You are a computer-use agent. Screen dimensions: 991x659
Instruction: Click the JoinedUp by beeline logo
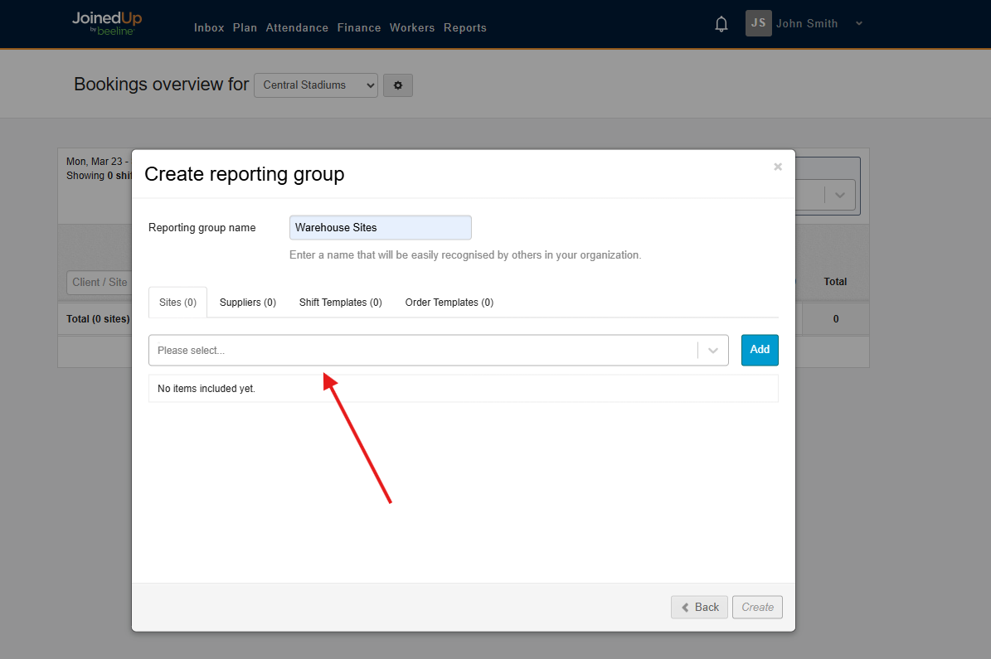[106, 23]
